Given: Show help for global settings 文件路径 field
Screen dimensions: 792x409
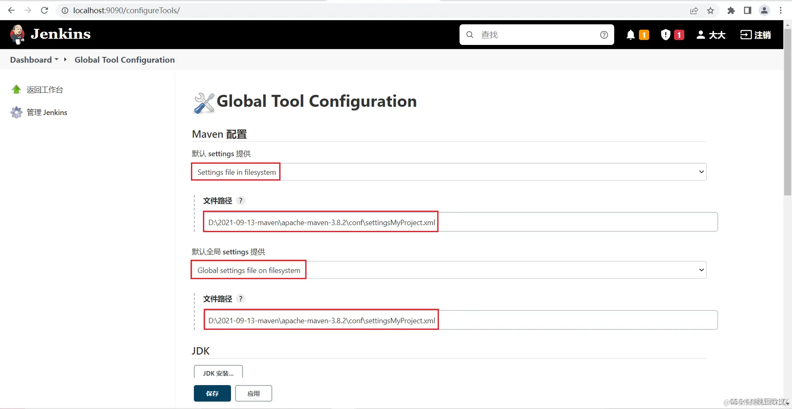Looking at the screenshot, I should tap(240, 299).
